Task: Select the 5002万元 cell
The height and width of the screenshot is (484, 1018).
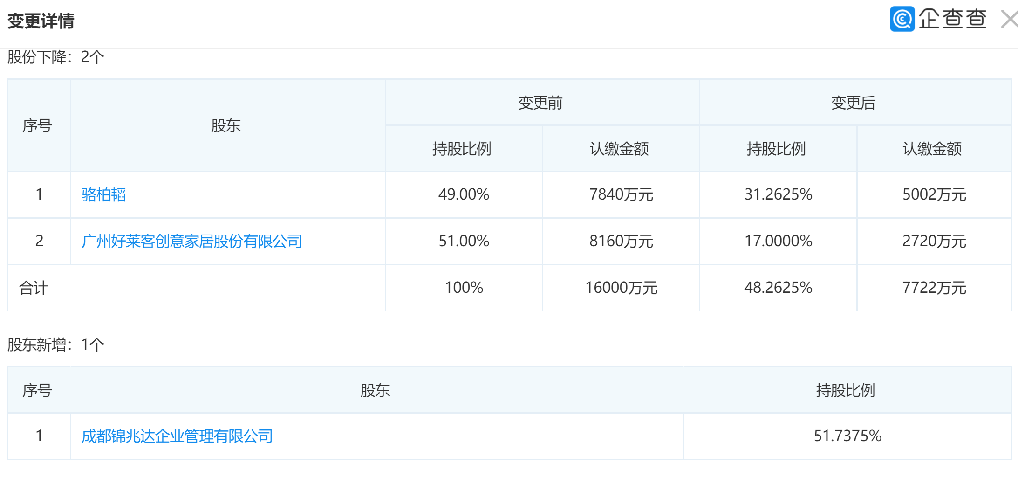Action: (934, 194)
